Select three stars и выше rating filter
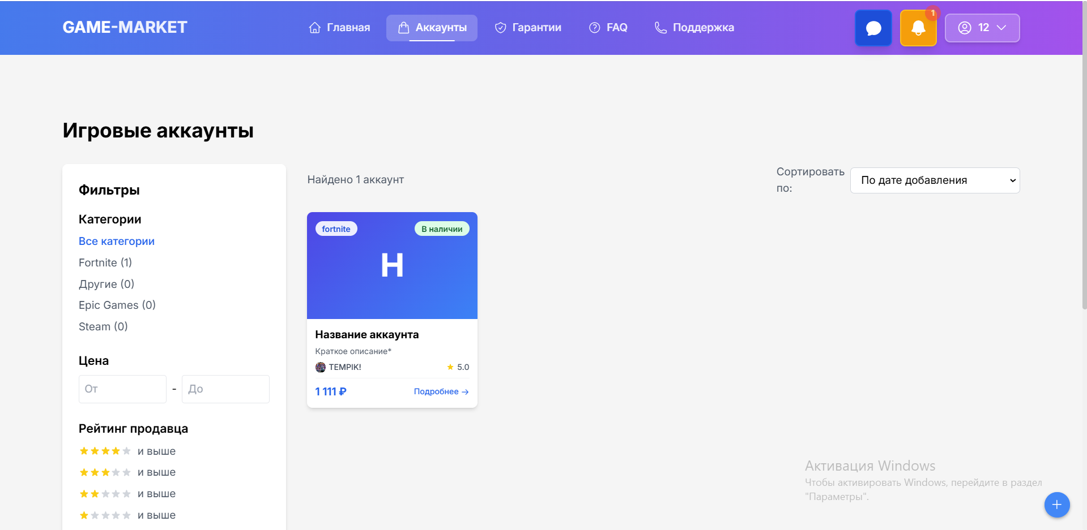Screen dimensions: 1087x530 (127, 472)
